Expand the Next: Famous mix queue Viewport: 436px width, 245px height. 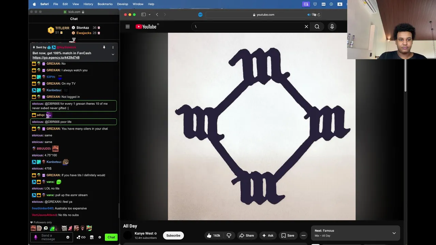394,233
